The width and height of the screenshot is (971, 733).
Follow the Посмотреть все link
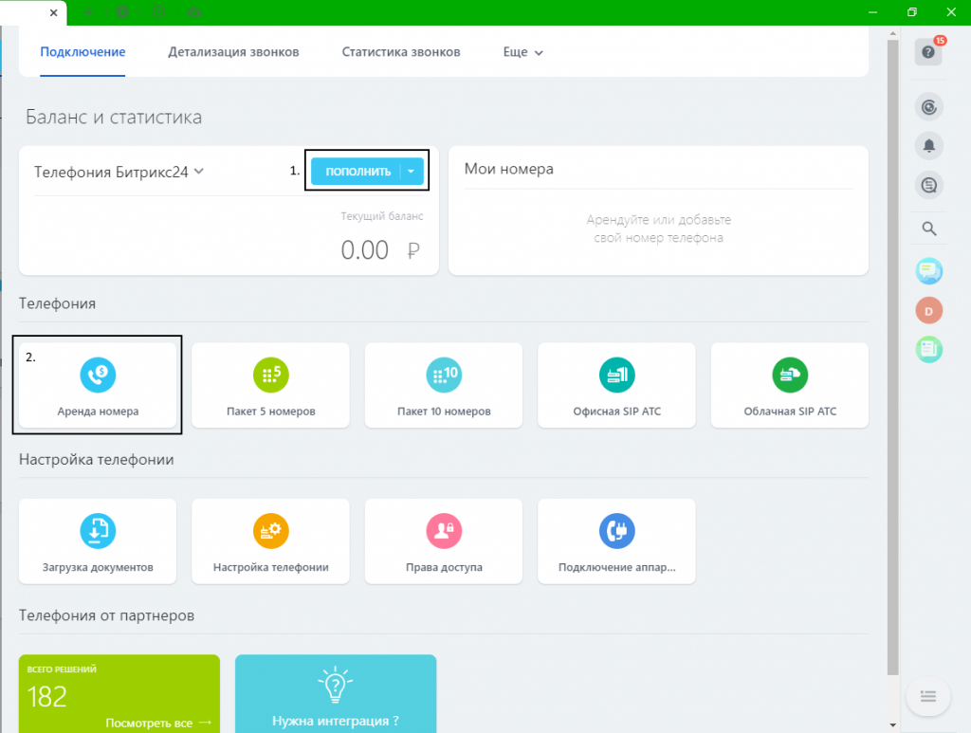(158, 723)
